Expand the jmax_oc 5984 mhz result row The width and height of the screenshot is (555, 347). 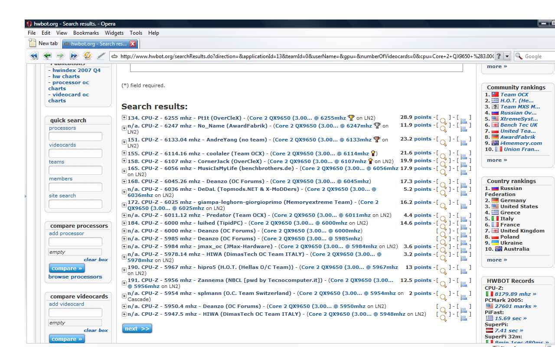124,246
